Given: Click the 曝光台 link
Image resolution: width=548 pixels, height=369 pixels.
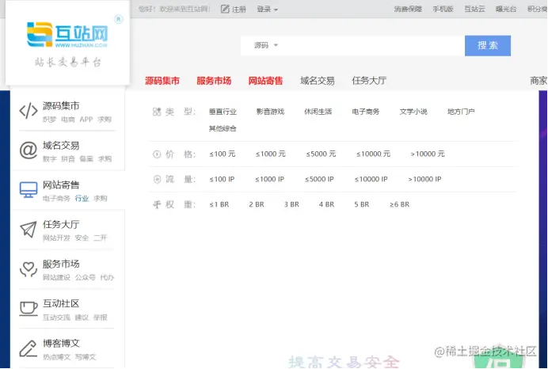Looking at the screenshot, I should pyautogui.click(x=506, y=9).
